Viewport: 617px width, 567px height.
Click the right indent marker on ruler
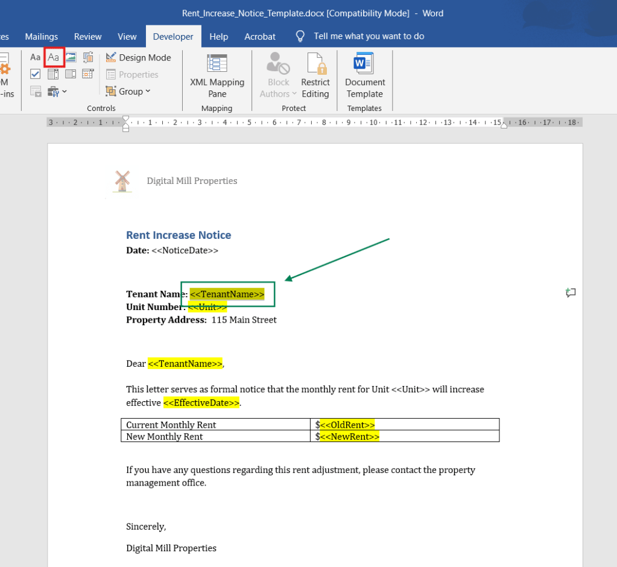pos(504,126)
